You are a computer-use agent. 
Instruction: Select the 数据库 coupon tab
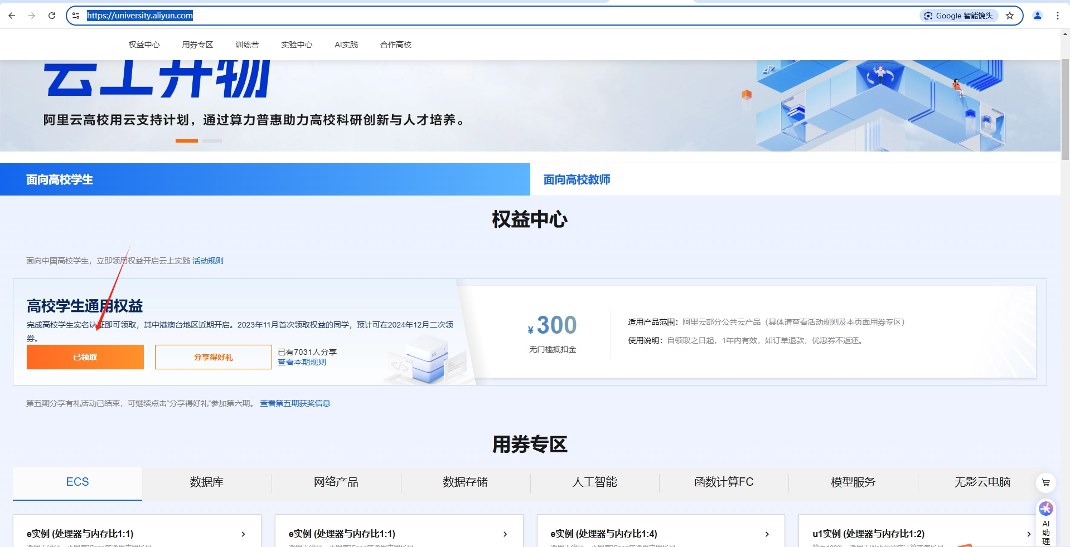coord(207,482)
